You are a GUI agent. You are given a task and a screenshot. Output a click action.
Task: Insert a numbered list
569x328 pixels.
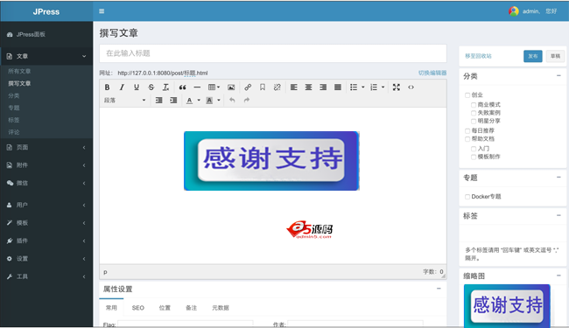[374, 87]
